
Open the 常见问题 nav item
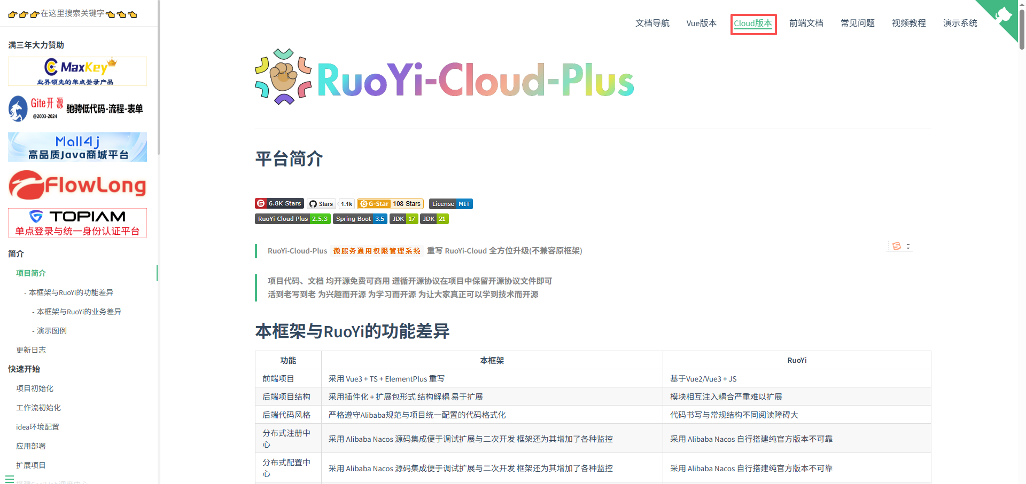pyautogui.click(x=858, y=23)
